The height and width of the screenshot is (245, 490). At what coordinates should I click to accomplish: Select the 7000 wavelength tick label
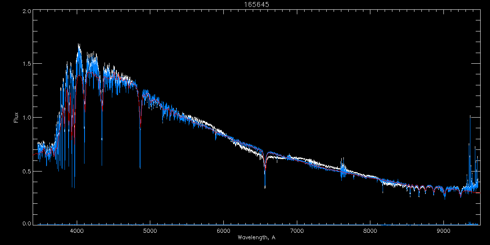(x=297, y=230)
